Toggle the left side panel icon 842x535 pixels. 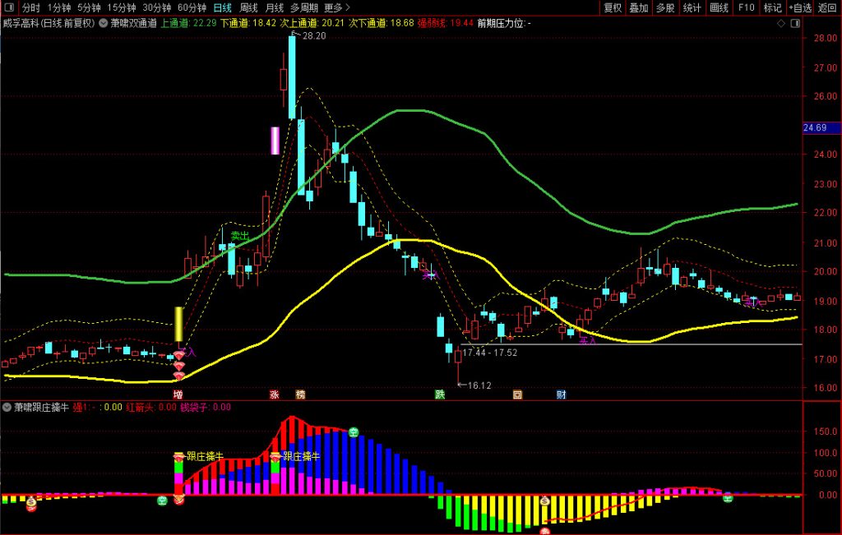pos(8,7)
